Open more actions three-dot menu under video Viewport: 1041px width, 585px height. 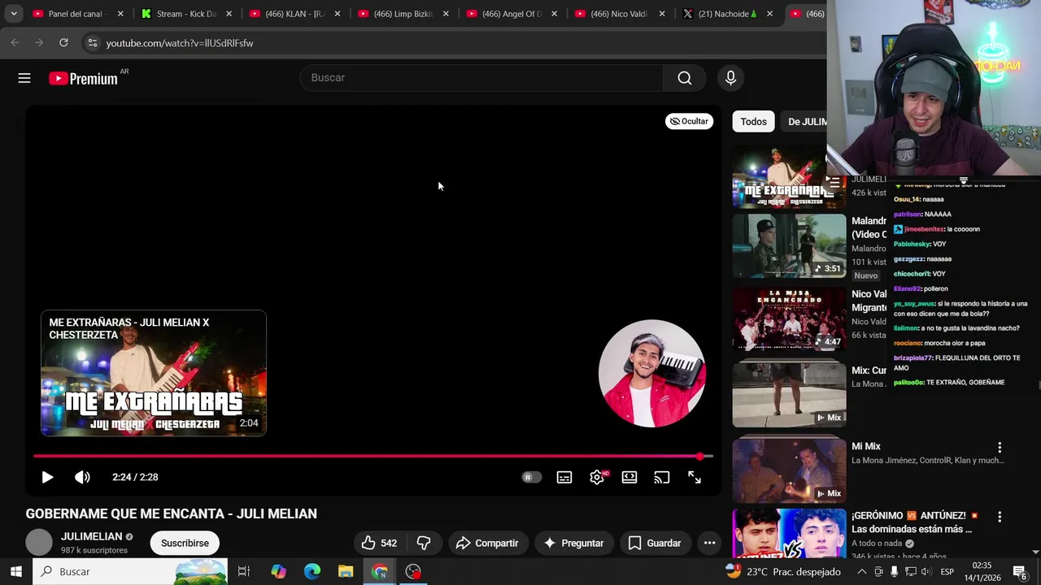[709, 543]
